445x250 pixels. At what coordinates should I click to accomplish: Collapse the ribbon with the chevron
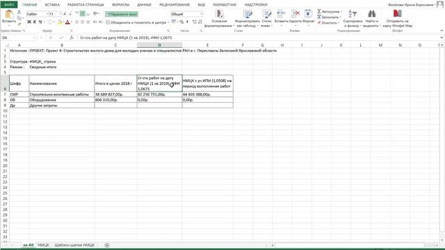[x=442, y=31]
